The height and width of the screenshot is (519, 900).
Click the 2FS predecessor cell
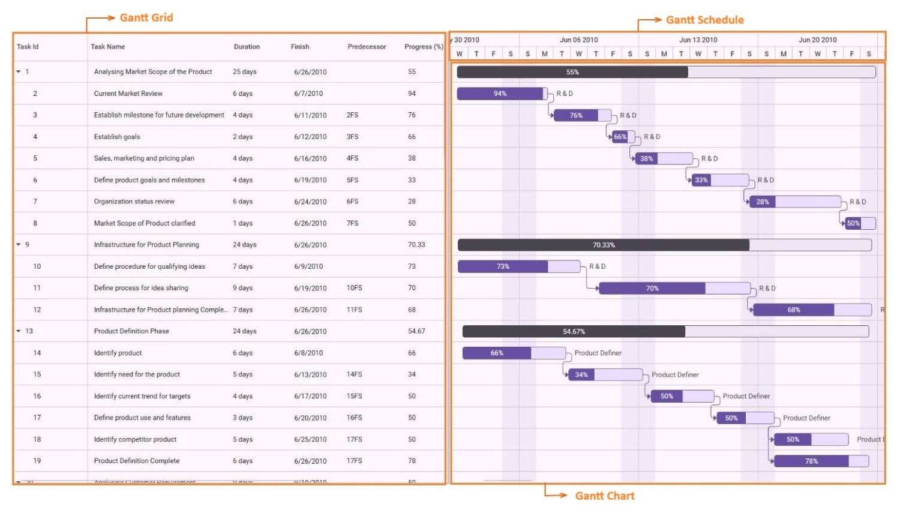click(x=352, y=115)
